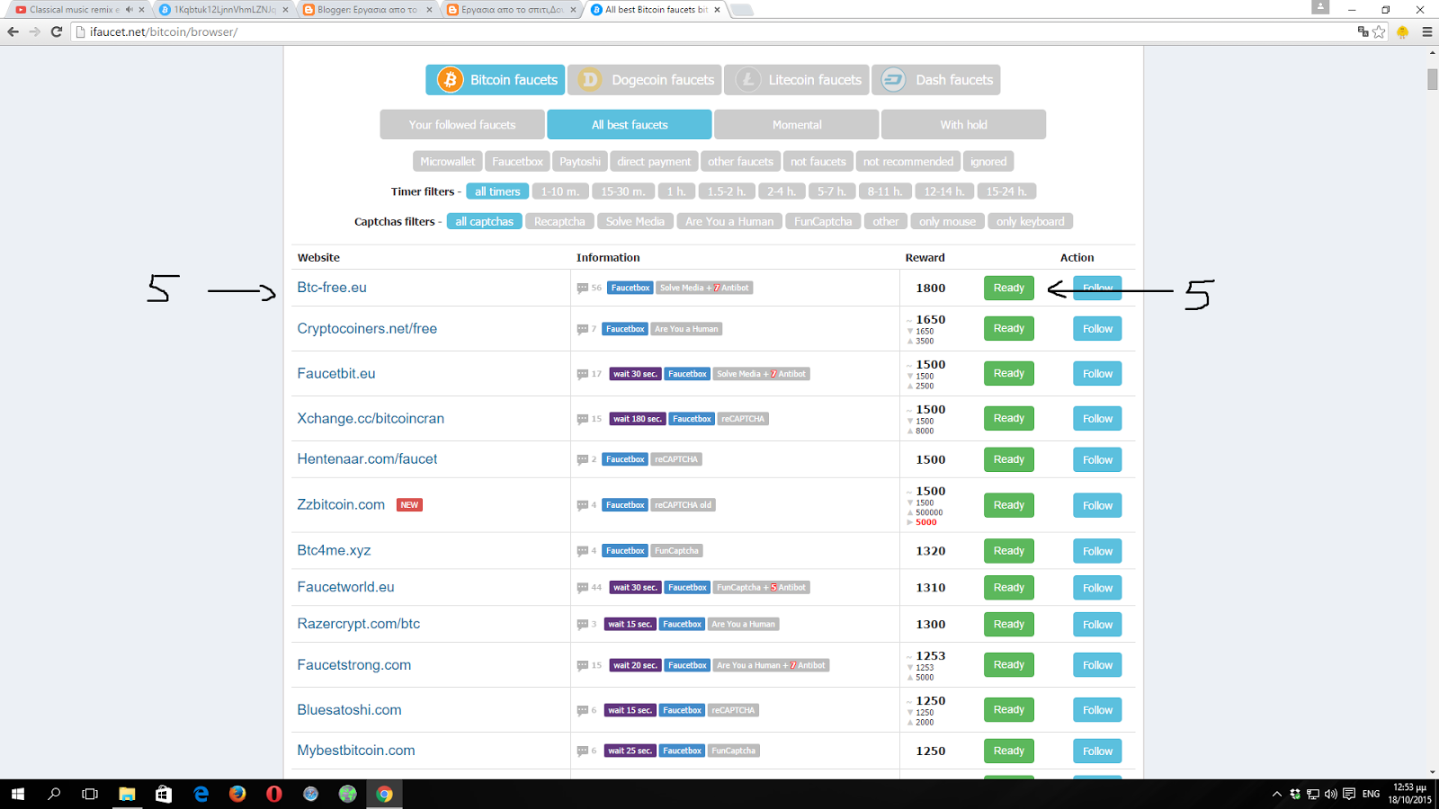This screenshot has height=809, width=1439.
Task: Switch to the Litecoin faucets tab
Action: tap(797, 80)
